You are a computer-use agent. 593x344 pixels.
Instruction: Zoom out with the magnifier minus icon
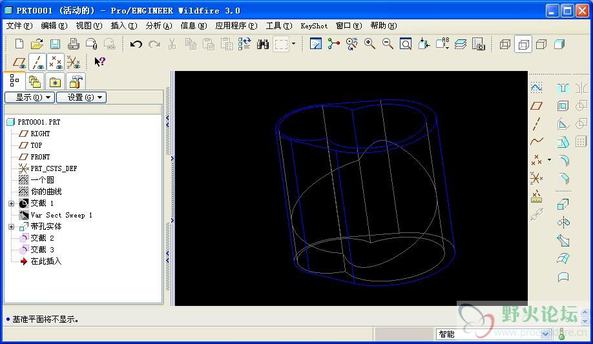pos(388,44)
